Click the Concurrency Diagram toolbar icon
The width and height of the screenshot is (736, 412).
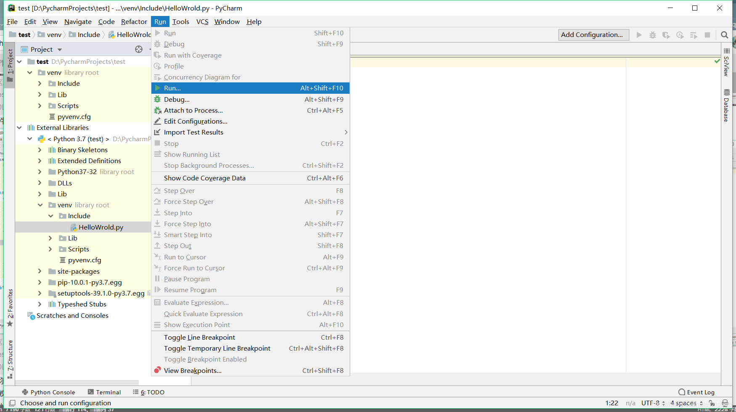[x=694, y=35]
